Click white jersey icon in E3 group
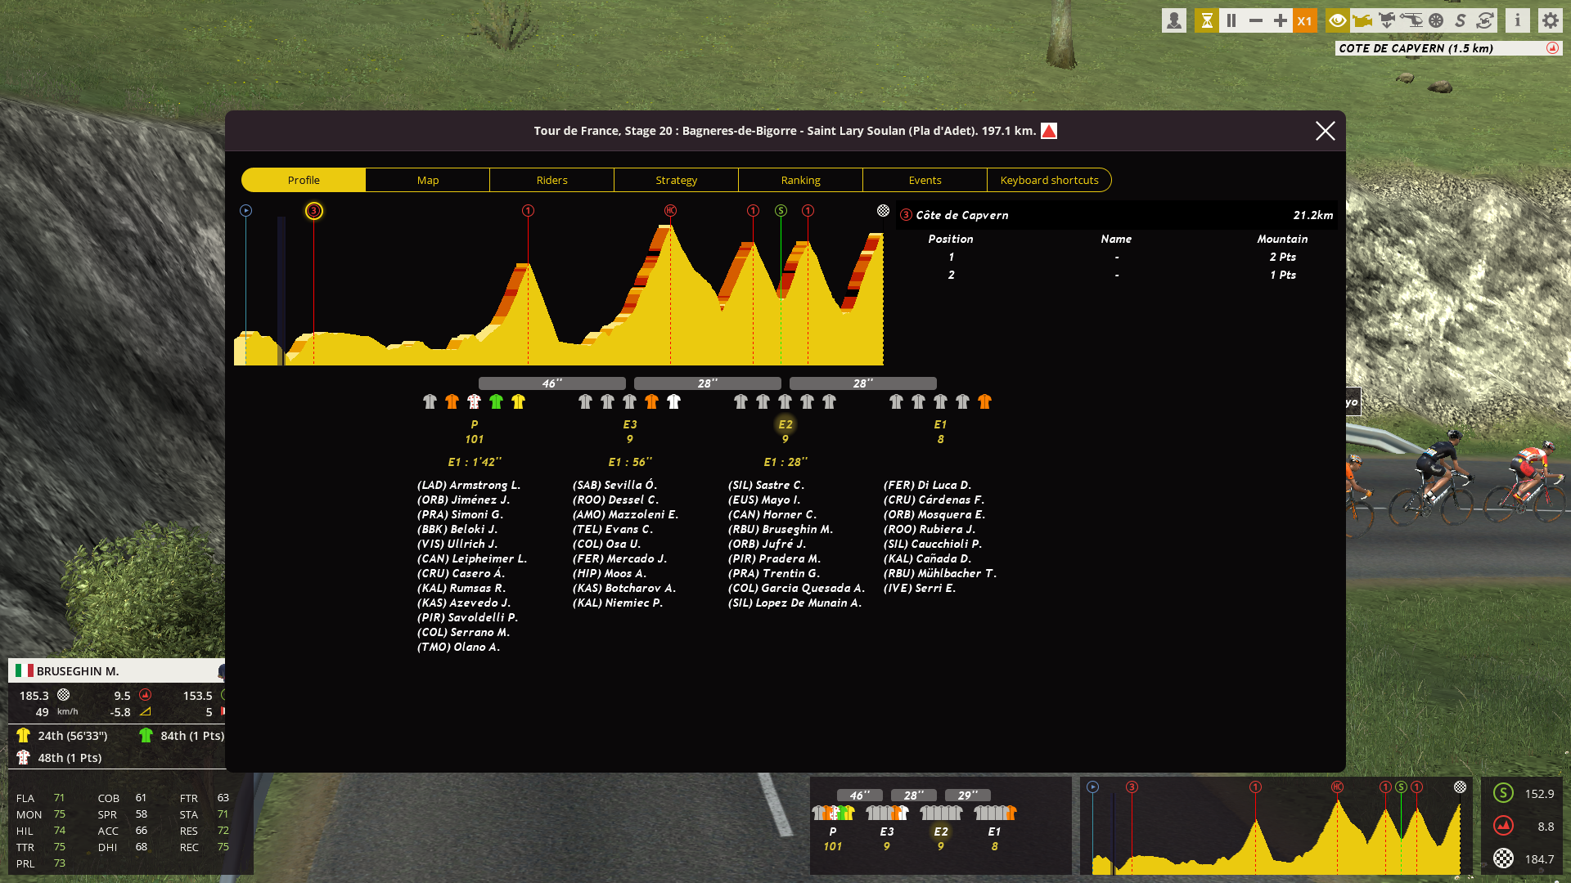1571x883 pixels. pos(673,401)
